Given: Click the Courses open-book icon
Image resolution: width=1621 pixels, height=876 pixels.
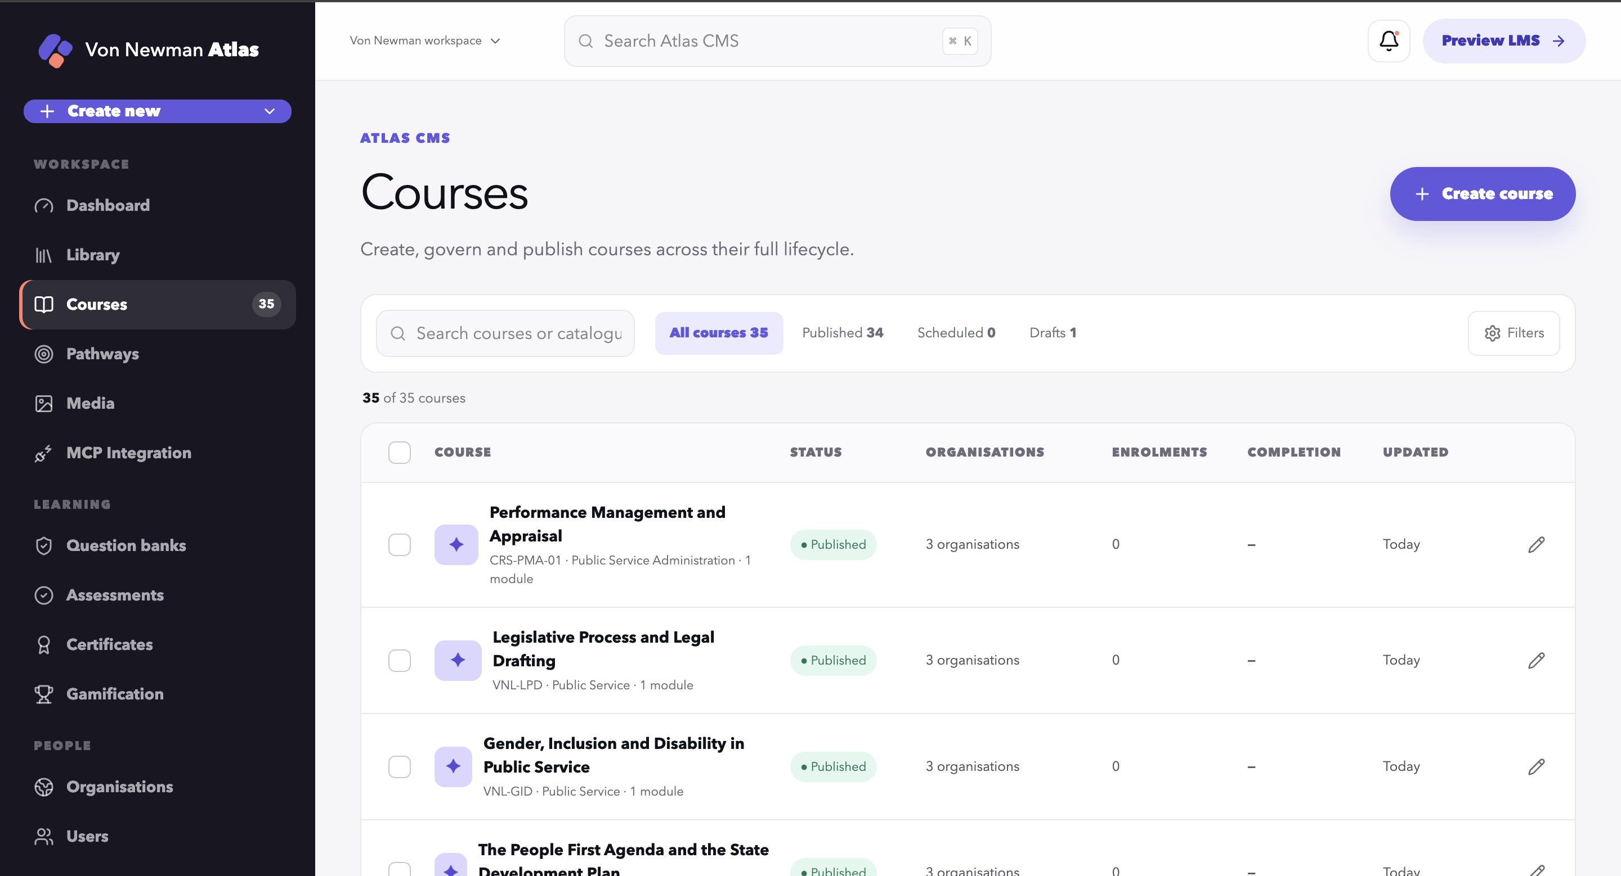Looking at the screenshot, I should tap(43, 305).
